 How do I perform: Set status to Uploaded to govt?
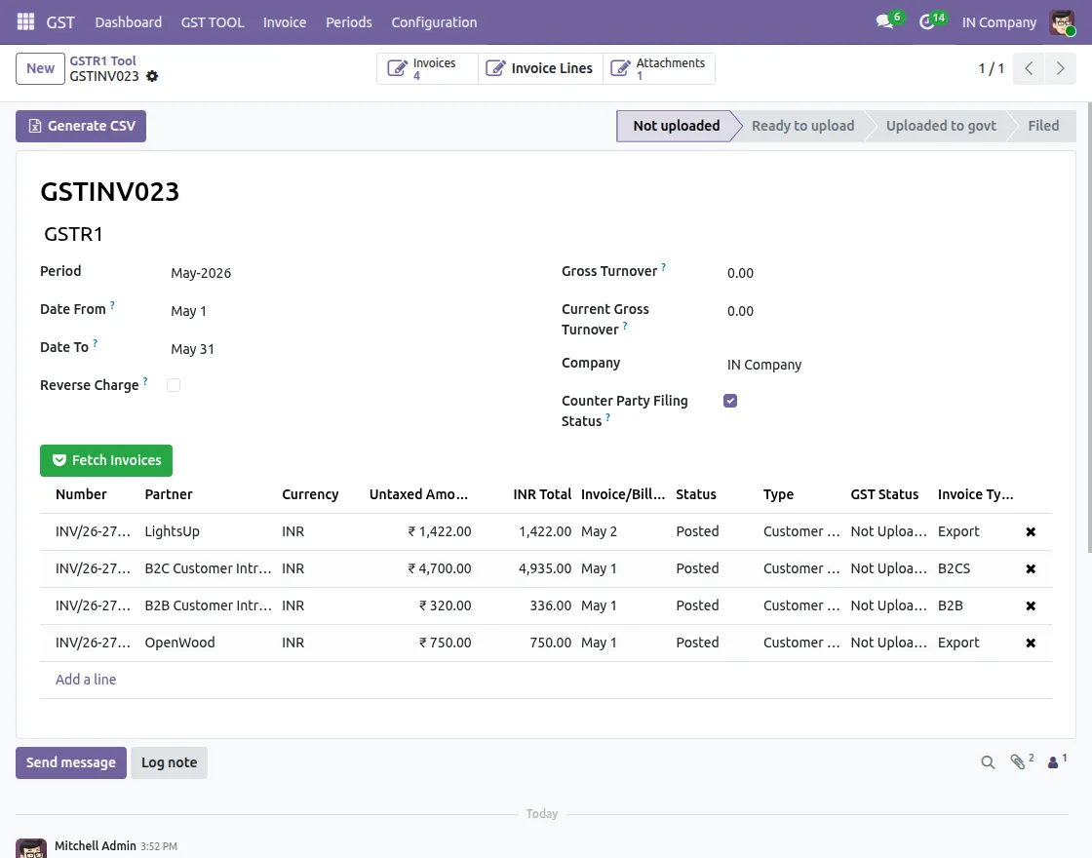pyautogui.click(x=941, y=126)
